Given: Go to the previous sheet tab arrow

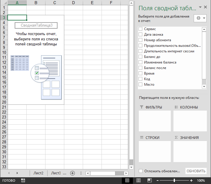Looking at the screenshot, I should pos(9,173).
